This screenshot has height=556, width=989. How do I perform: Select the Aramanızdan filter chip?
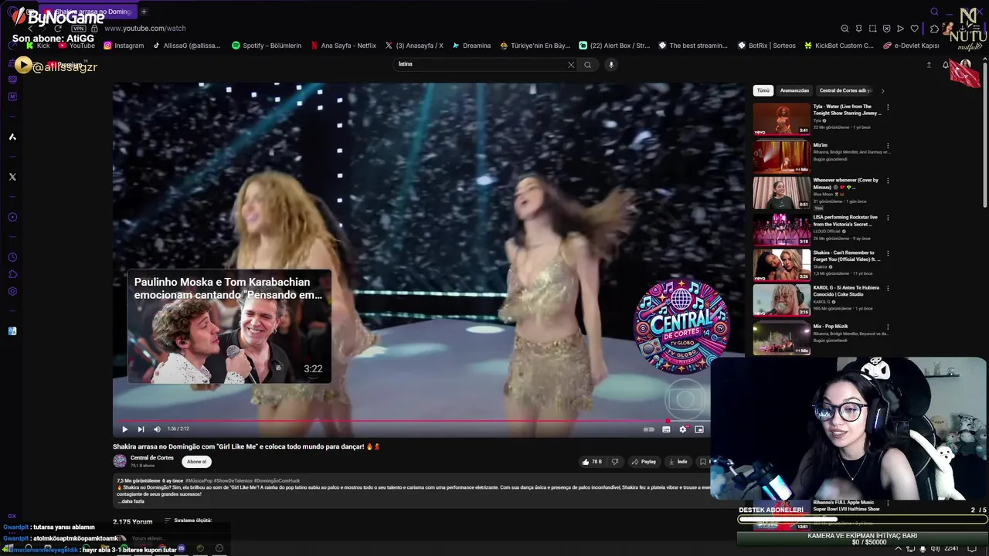tap(794, 90)
